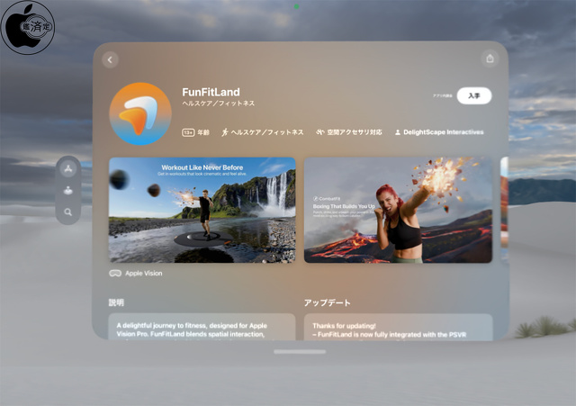Go back using the chevron button
576x406 pixels.
click(110, 59)
